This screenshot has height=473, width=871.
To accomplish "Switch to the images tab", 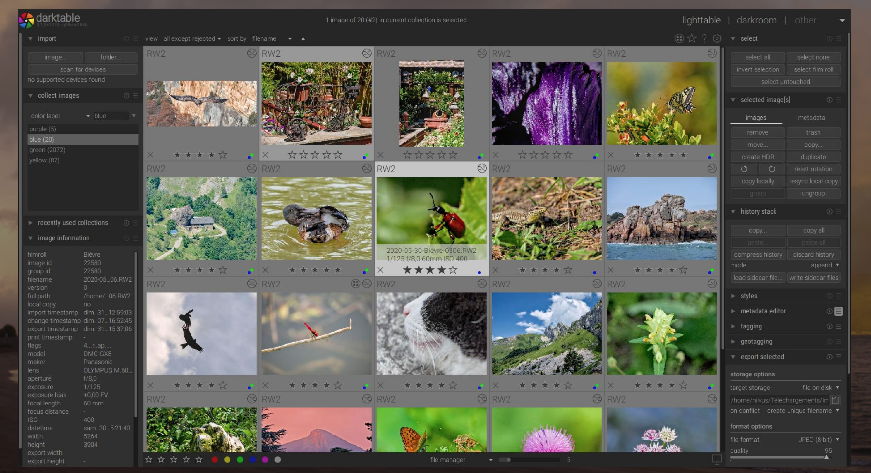I will pyautogui.click(x=756, y=118).
